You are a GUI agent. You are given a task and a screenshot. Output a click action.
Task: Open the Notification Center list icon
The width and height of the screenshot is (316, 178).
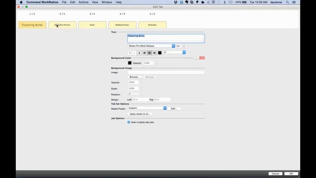[294, 2]
